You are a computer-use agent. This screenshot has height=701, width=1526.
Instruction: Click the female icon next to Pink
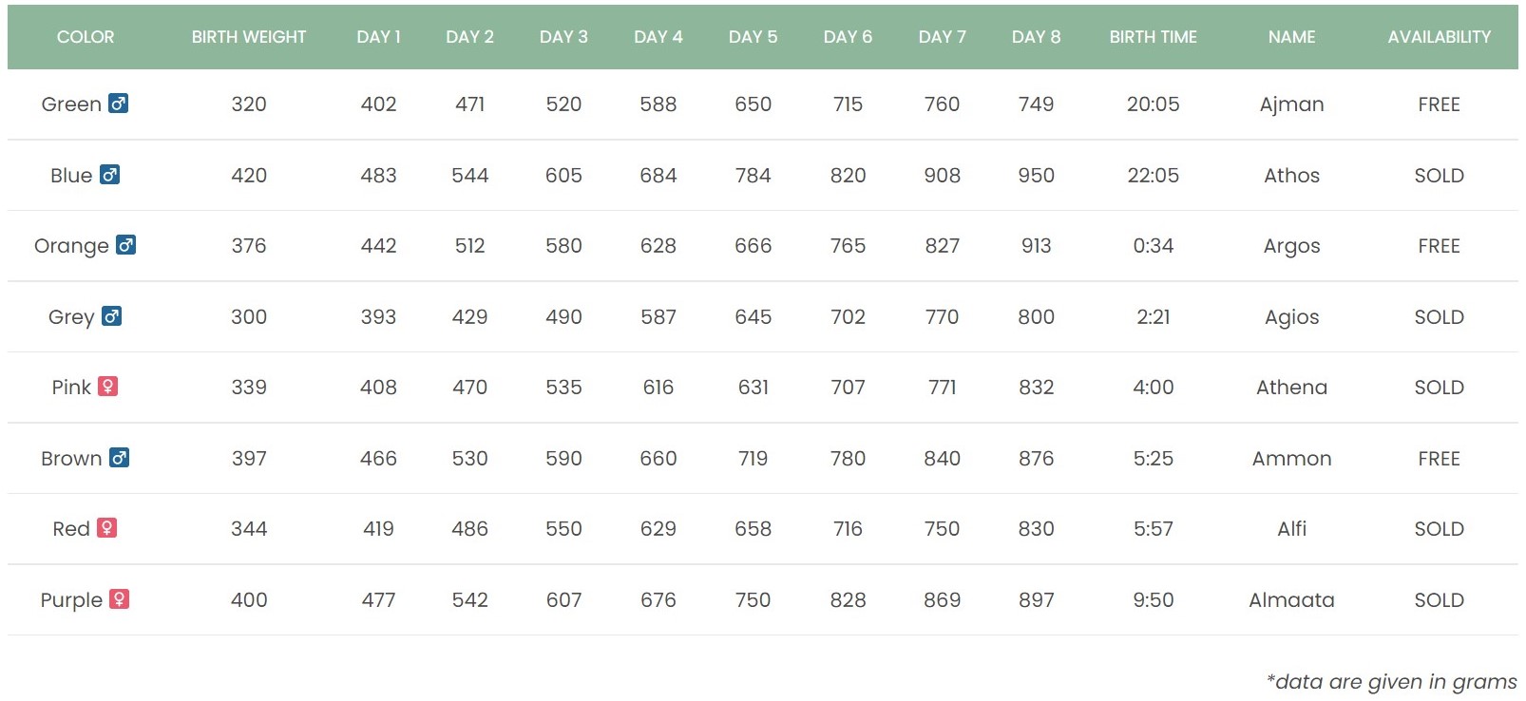click(x=107, y=386)
